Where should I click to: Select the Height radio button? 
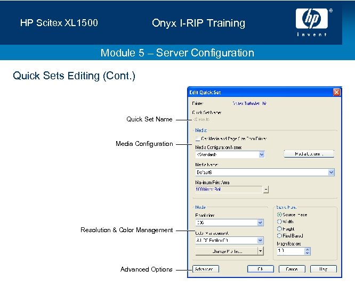coord(279,229)
